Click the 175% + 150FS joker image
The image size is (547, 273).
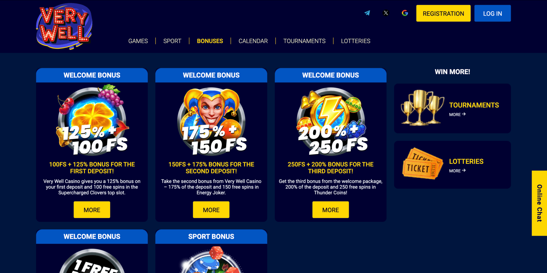coord(211,121)
